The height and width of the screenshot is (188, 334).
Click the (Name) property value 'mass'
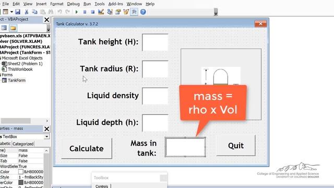click(31, 150)
